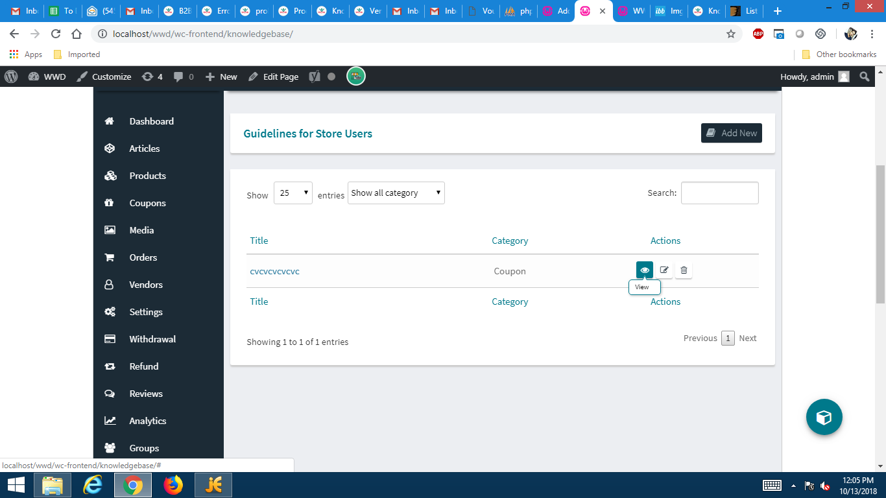Screen dimensions: 886x498
Task: Open the comments bubble showing 0
Action: point(184,77)
